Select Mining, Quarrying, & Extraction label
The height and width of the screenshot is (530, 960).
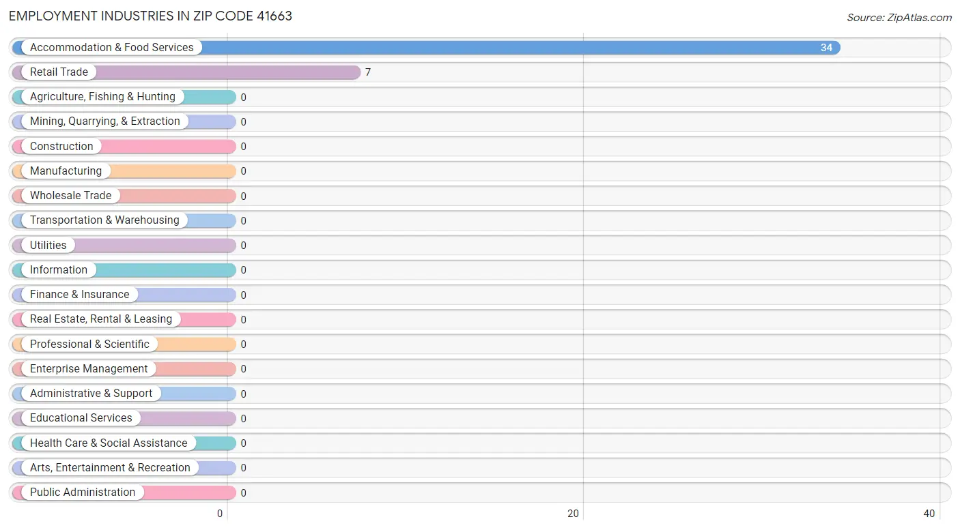[105, 121]
